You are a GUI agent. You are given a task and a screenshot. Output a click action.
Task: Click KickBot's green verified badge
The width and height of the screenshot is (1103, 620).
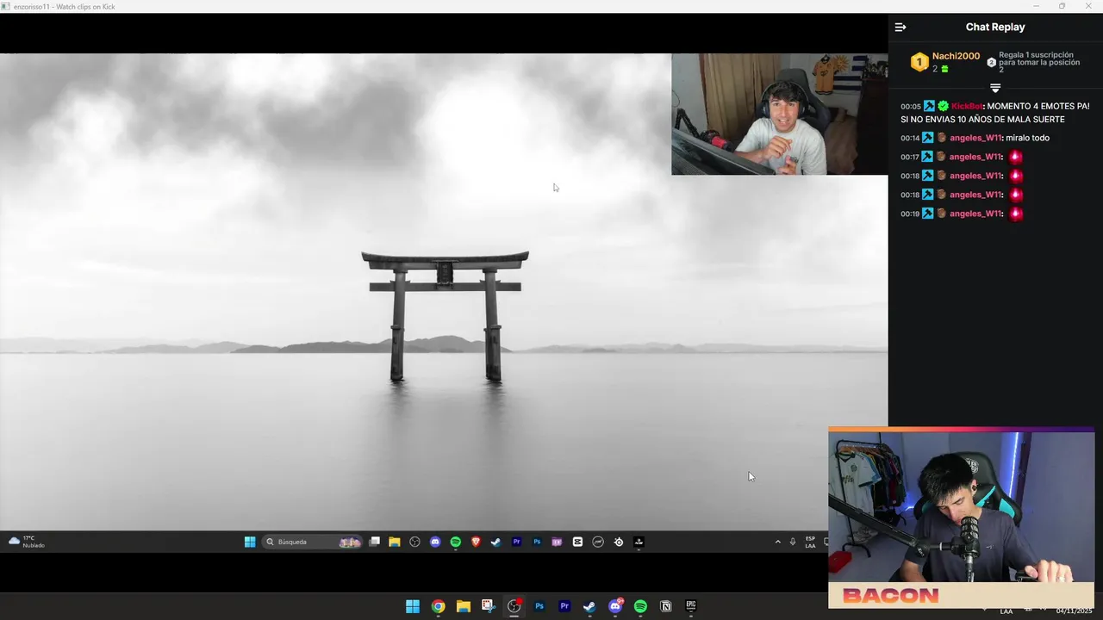point(943,106)
